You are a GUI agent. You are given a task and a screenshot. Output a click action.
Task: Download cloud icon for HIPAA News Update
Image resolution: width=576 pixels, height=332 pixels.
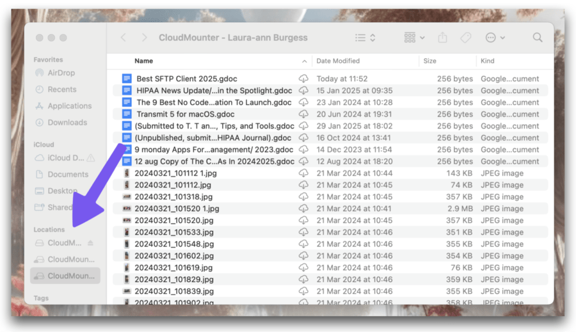303,90
